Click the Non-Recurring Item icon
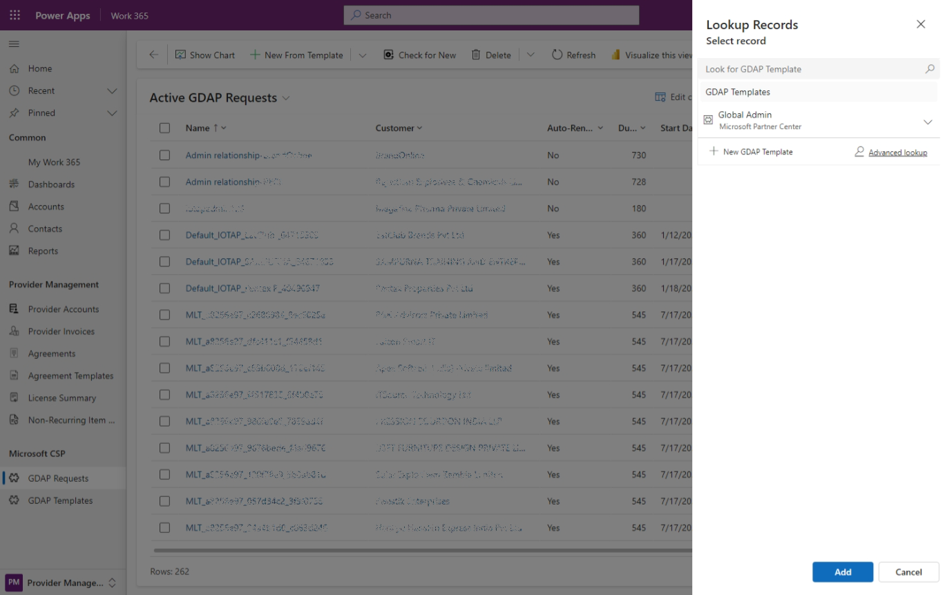The height and width of the screenshot is (595, 945). 14,420
